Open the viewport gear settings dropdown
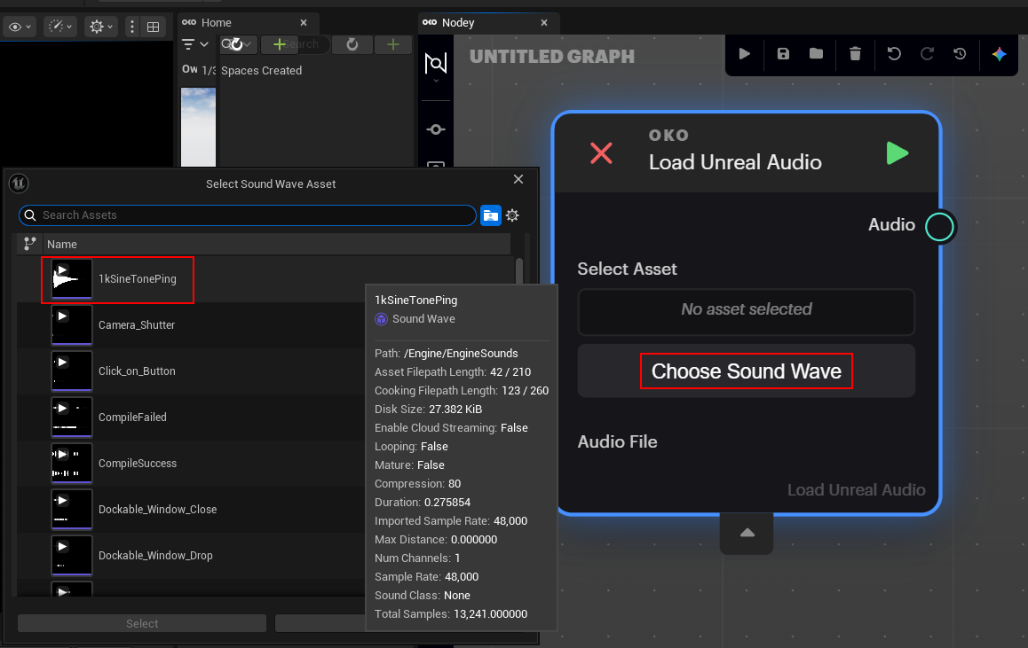The image size is (1028, 648). pos(101,27)
